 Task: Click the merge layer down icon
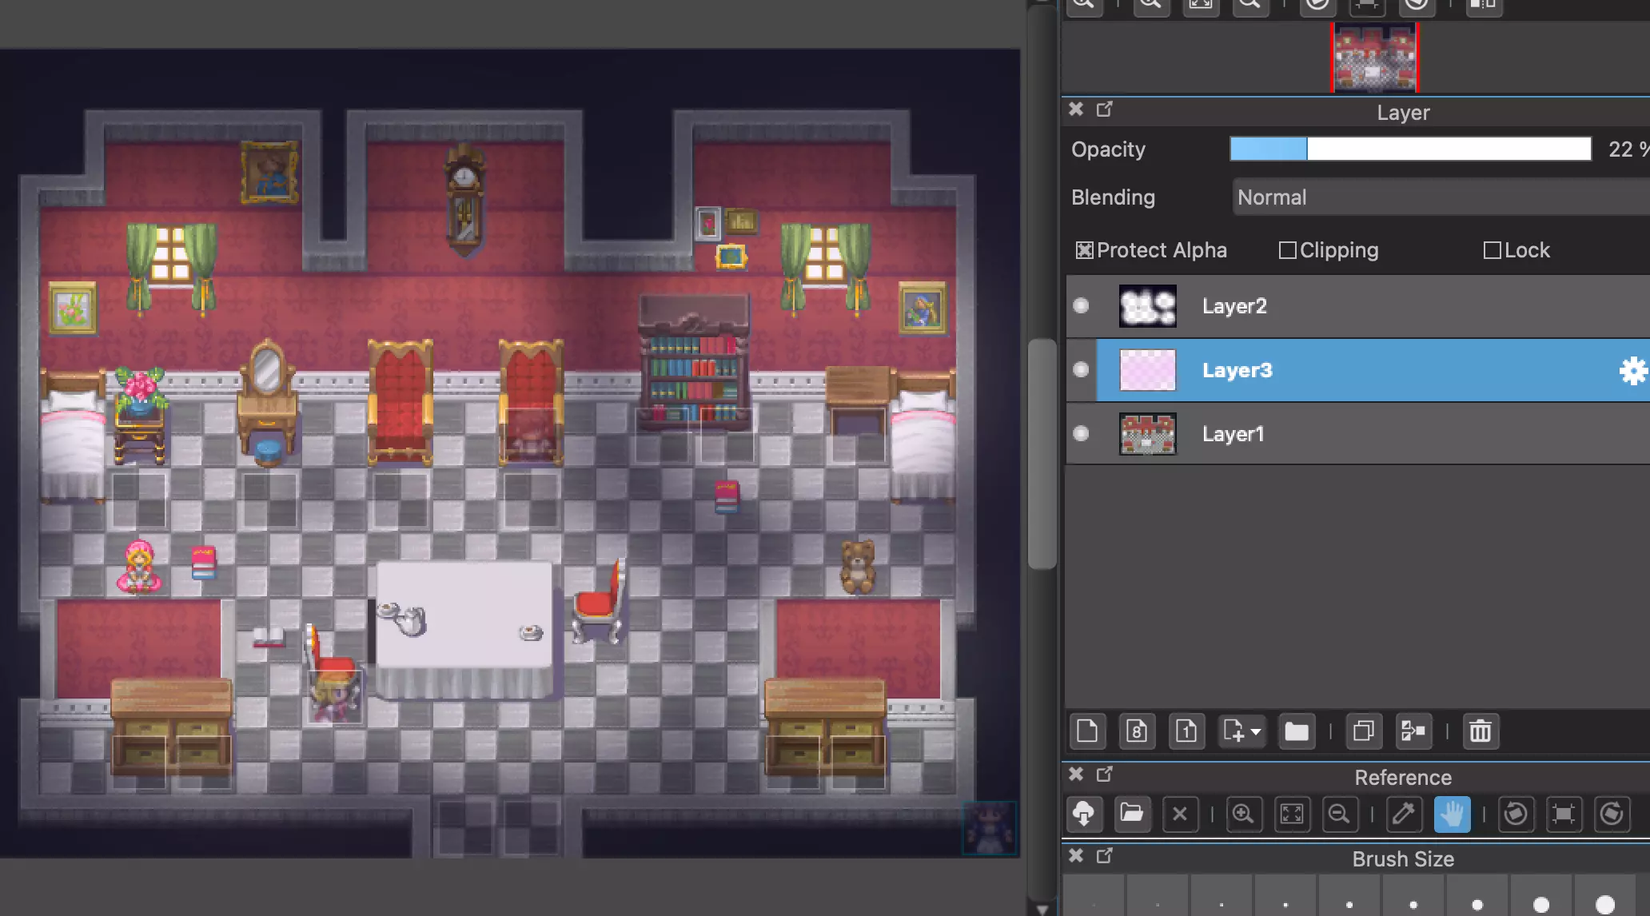click(1413, 731)
